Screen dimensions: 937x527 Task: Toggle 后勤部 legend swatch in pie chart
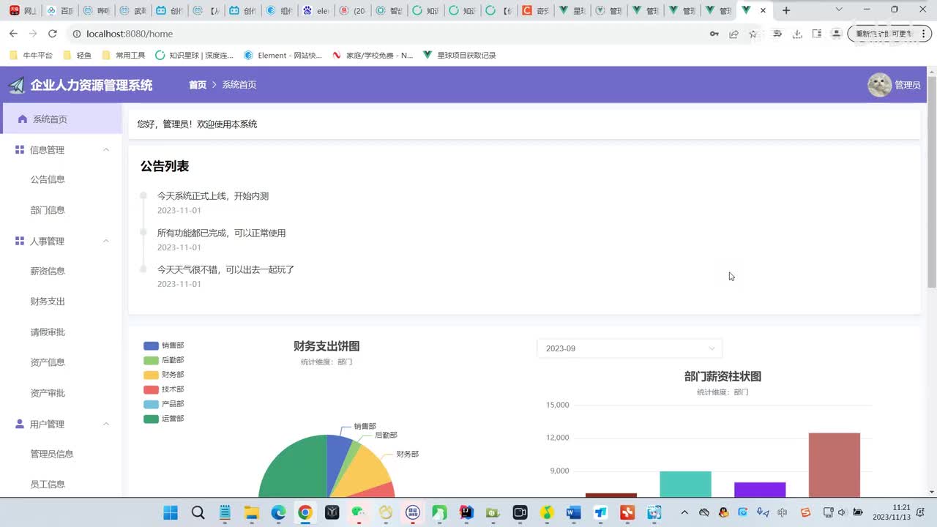[151, 360]
